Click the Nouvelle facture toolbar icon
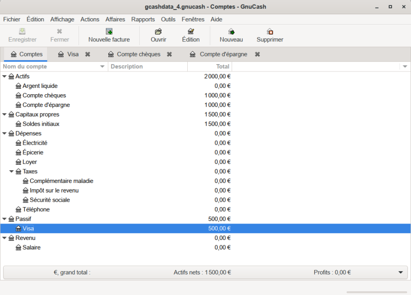Screen dimensions: 411x295 109,32
